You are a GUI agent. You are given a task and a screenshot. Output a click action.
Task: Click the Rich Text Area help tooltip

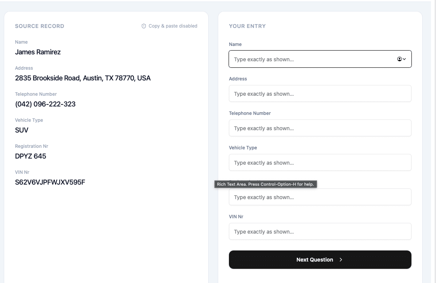[265, 185]
